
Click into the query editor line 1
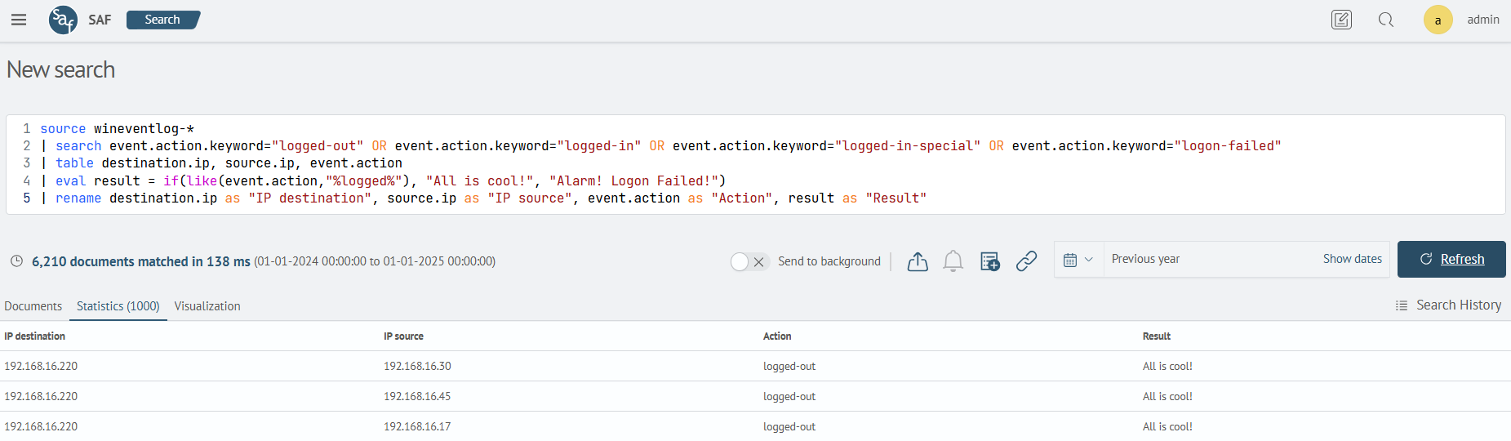(x=118, y=128)
